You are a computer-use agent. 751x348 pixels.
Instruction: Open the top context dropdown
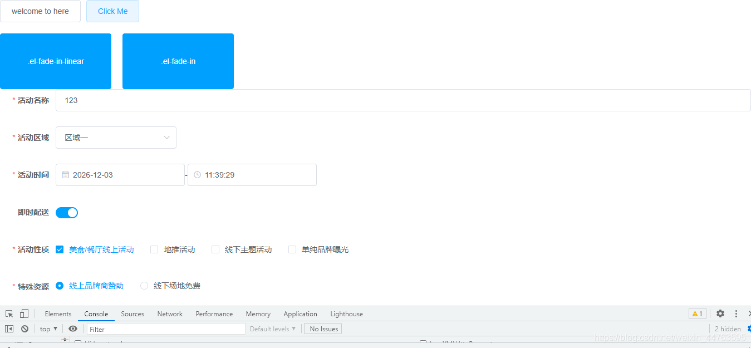[x=48, y=329]
